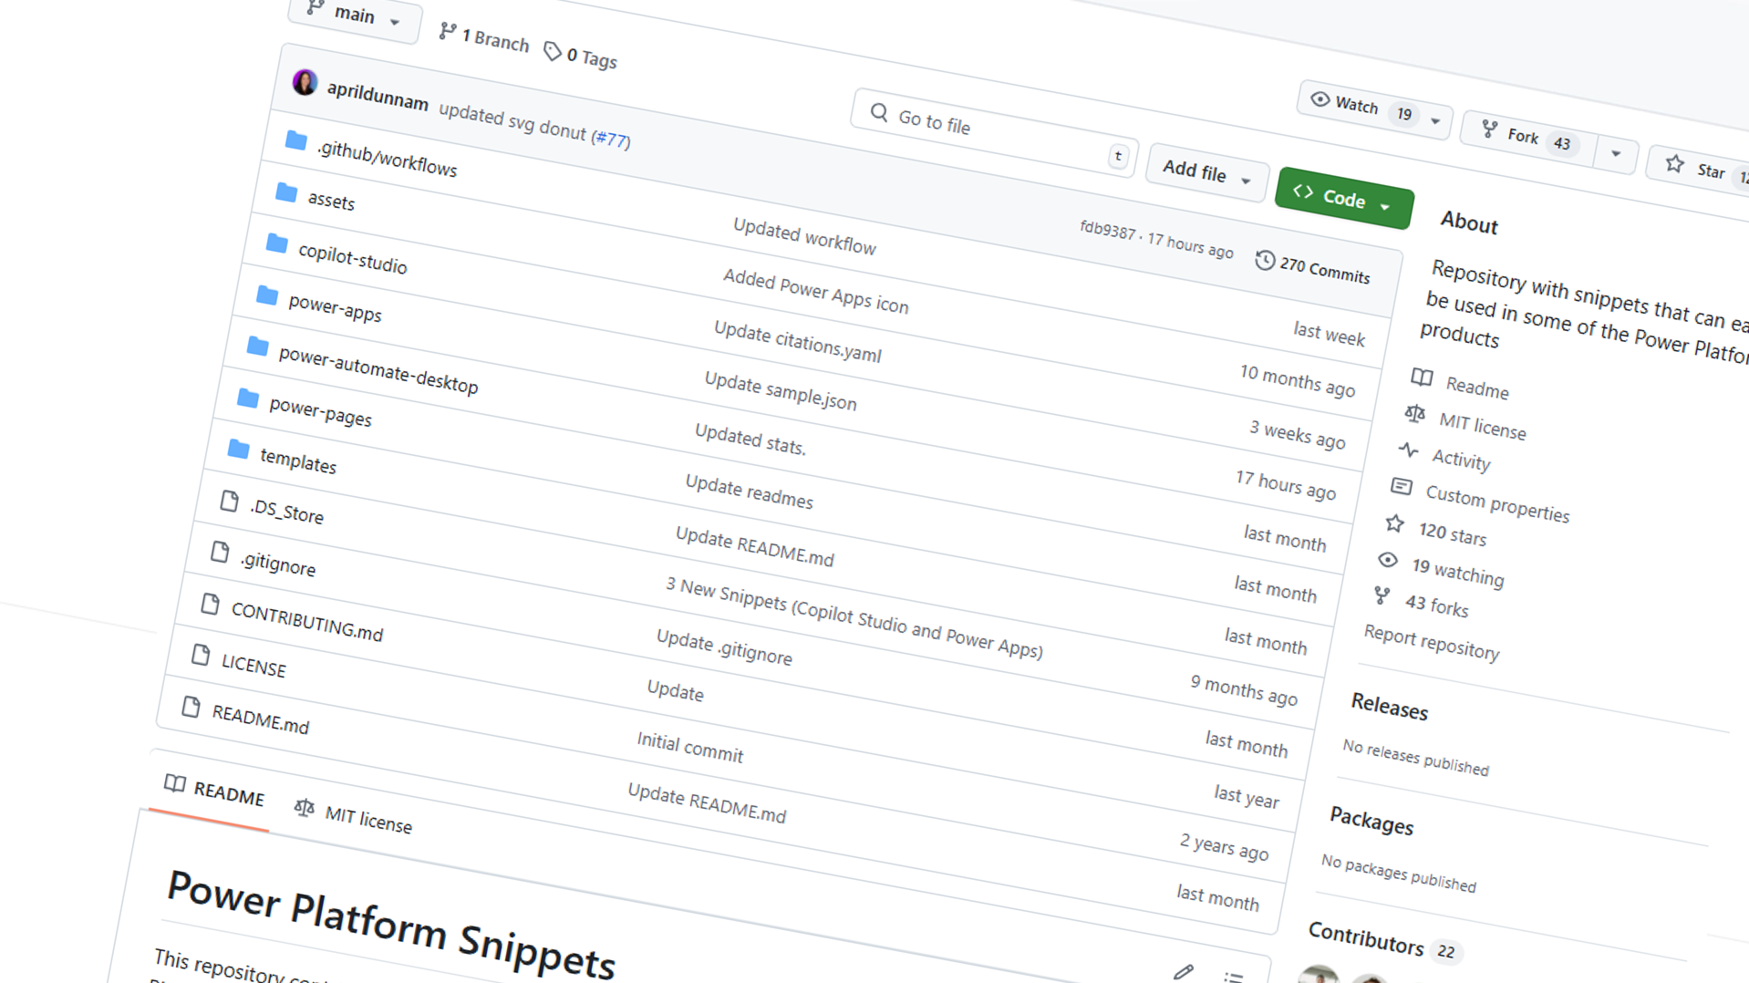Click aprildunnam's avatar thumbnail
This screenshot has height=983, width=1749.
[x=305, y=81]
